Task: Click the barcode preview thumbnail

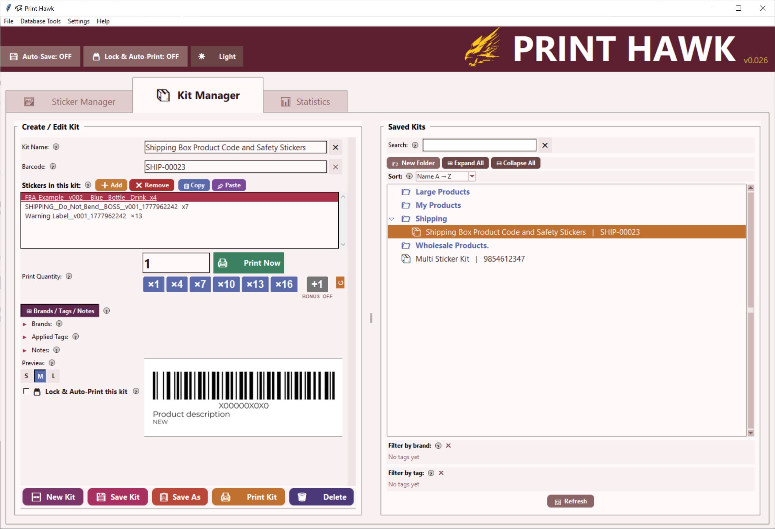Action: pyautogui.click(x=243, y=398)
